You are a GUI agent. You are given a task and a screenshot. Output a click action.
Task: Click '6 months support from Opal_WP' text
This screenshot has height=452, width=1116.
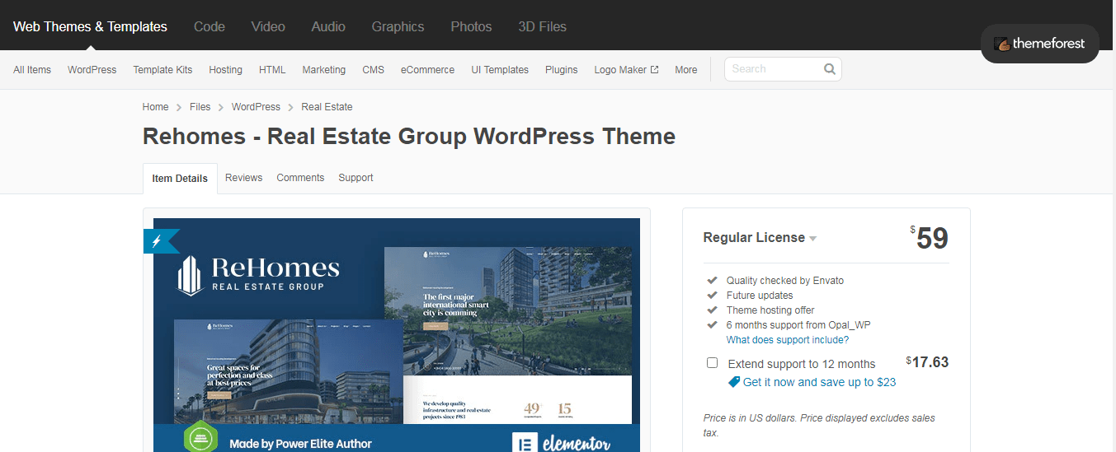(798, 325)
